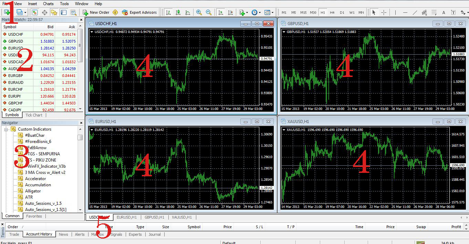Open MetaEditor via yellow diamond icon

tap(115, 12)
